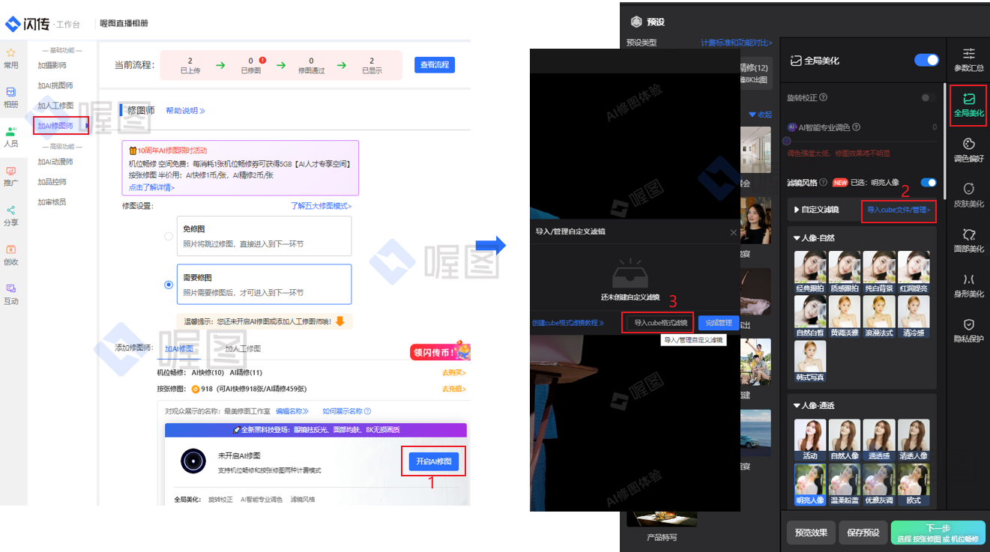Adjust the AI智能专业调色 slider handle

(786, 141)
